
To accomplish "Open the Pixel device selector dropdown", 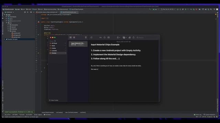I will click(168, 9).
